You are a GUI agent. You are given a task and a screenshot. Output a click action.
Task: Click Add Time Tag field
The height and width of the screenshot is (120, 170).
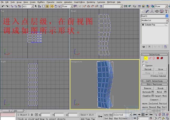[x=88, y=119]
